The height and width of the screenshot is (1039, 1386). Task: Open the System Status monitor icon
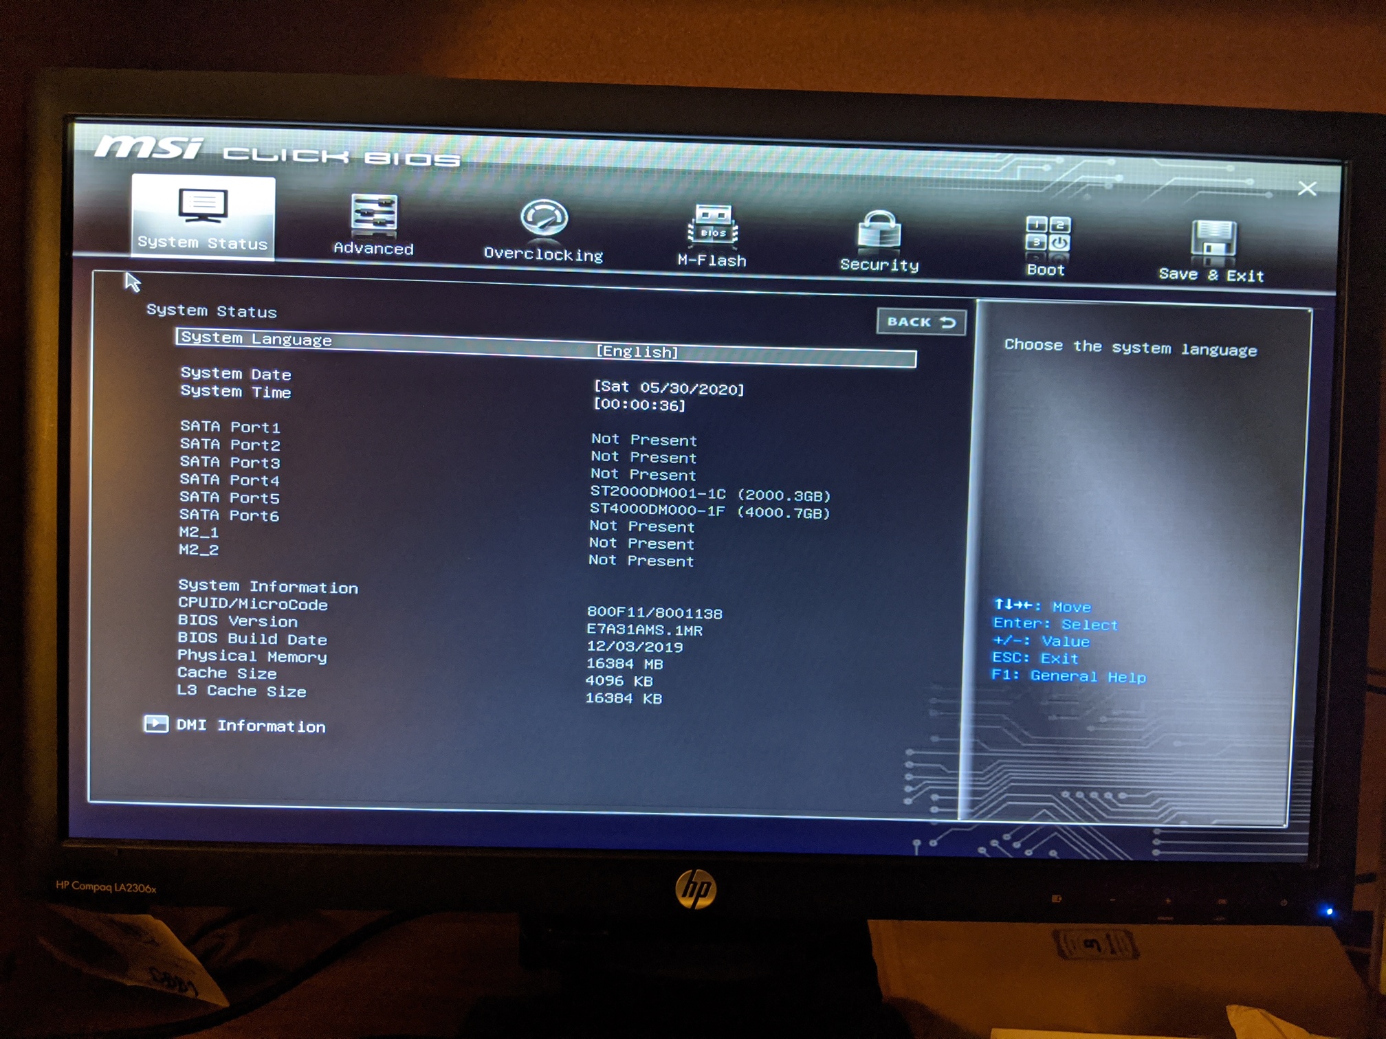[x=203, y=205]
